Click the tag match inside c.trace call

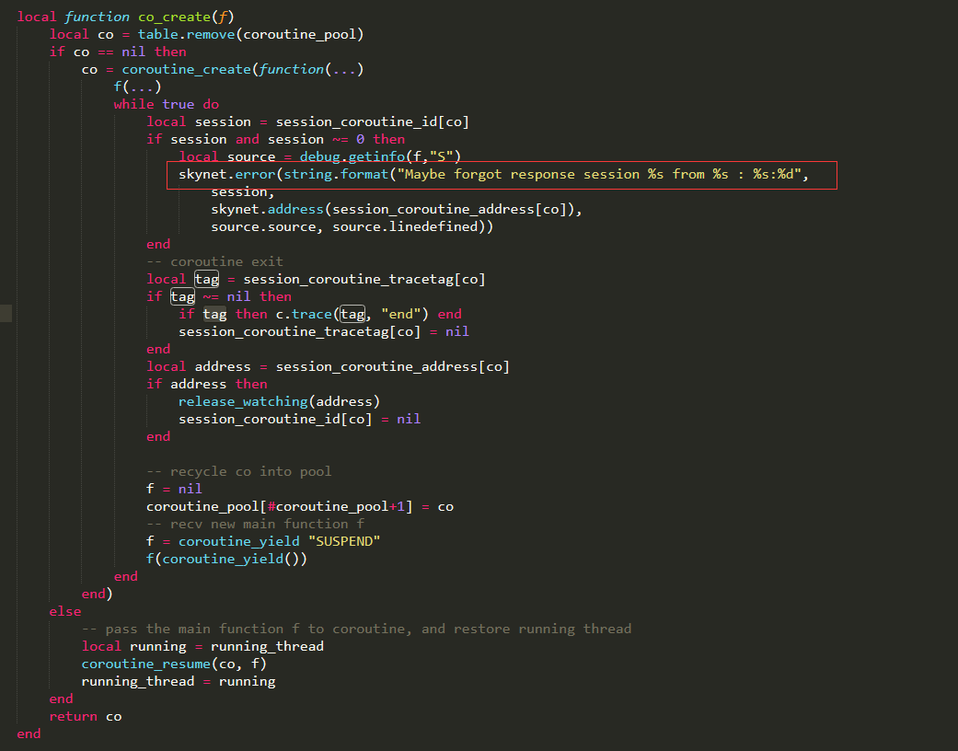(x=351, y=313)
